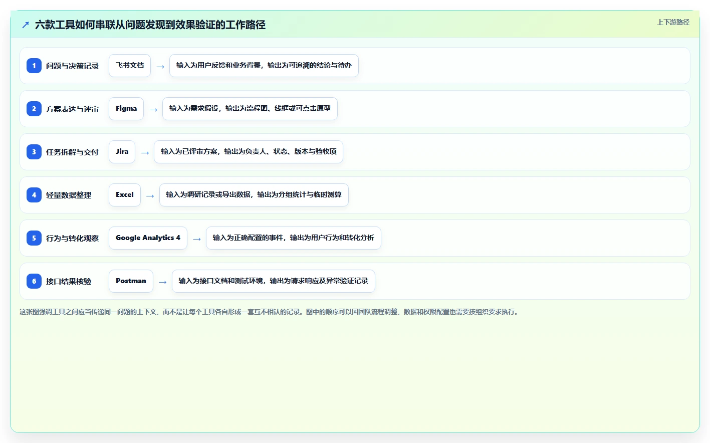Screen dimensions: 710x443
Task: Click the arrow after Excel
Action: 150,195
